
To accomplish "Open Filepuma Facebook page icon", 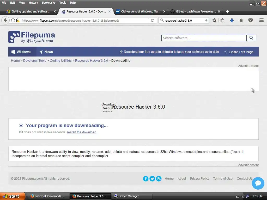I will click(145, 179).
